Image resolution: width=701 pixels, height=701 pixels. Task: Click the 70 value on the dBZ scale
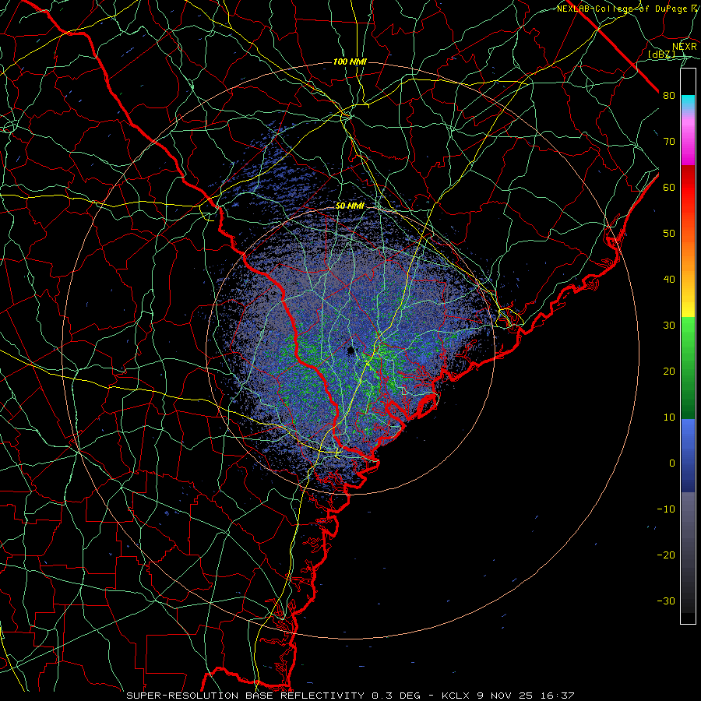coord(669,142)
